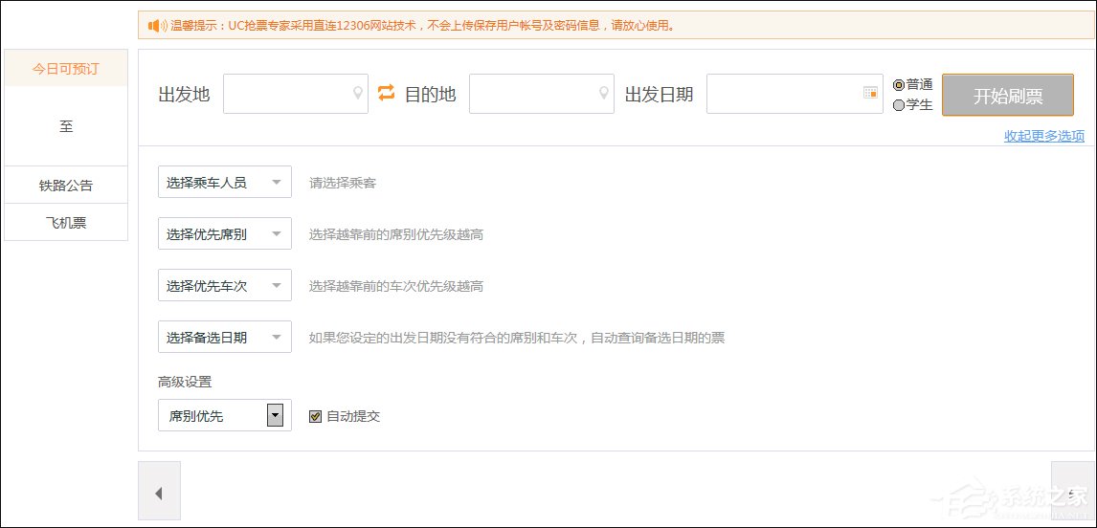Click the location pin in 目的地 field

point(604,93)
